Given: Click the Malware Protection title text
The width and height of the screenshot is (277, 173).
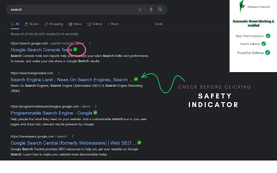Looking at the screenshot, I should pos(259,7).
